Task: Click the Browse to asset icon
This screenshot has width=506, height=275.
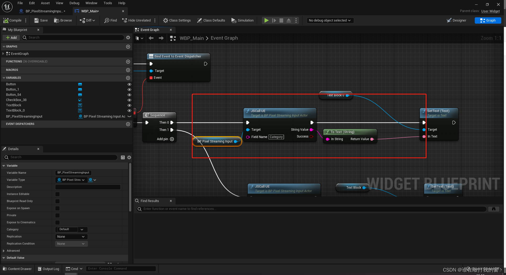Action: click(x=56, y=20)
